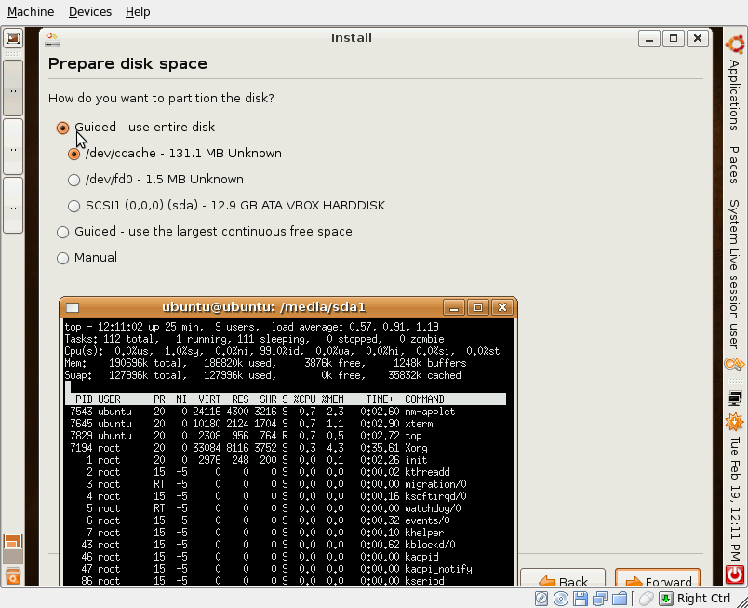Image resolution: width=748 pixels, height=608 pixels.
Task: Maximize the ubuntu@ubuntu terminal window
Action: 478,307
